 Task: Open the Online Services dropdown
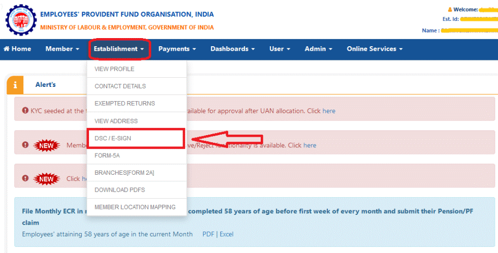[375, 49]
